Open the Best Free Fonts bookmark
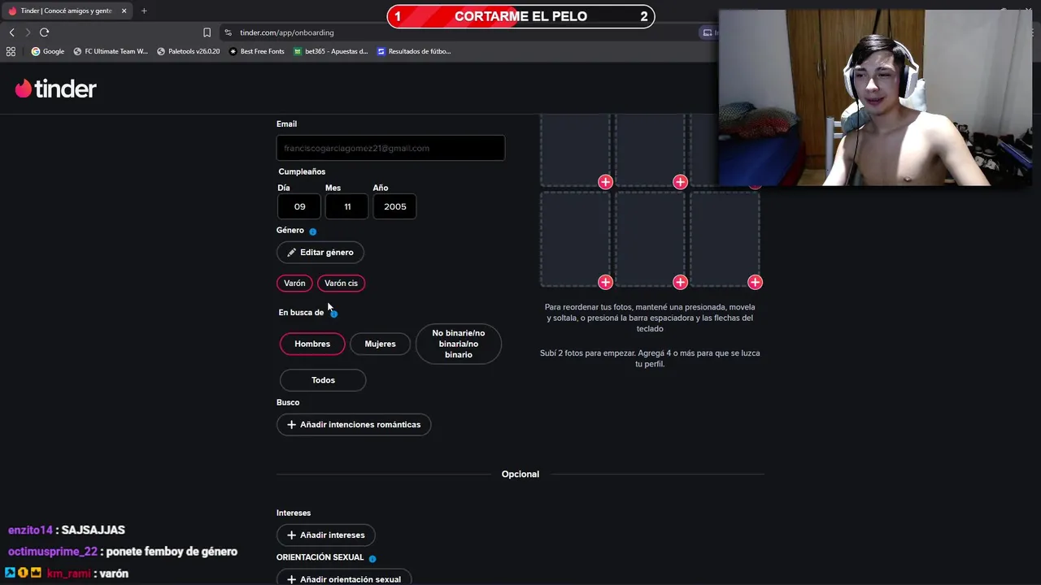 [257, 51]
